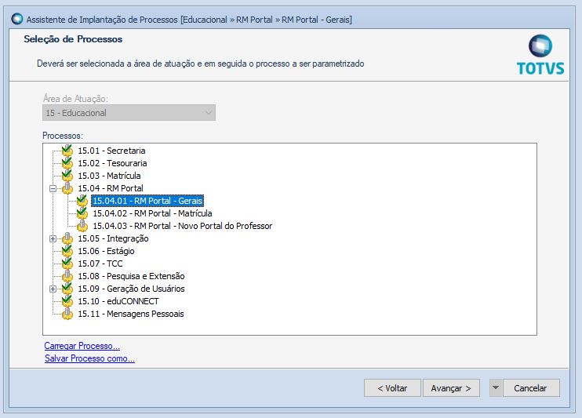Click the gear icon of 15.04.02 RM Portal - Matrícula

coord(82,213)
